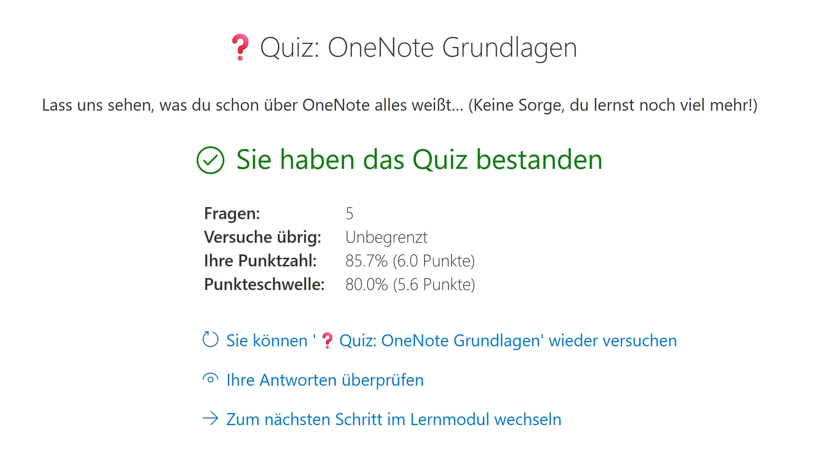838x451 pixels.
Task: Click the Punkteschwelle label
Action: click(264, 284)
